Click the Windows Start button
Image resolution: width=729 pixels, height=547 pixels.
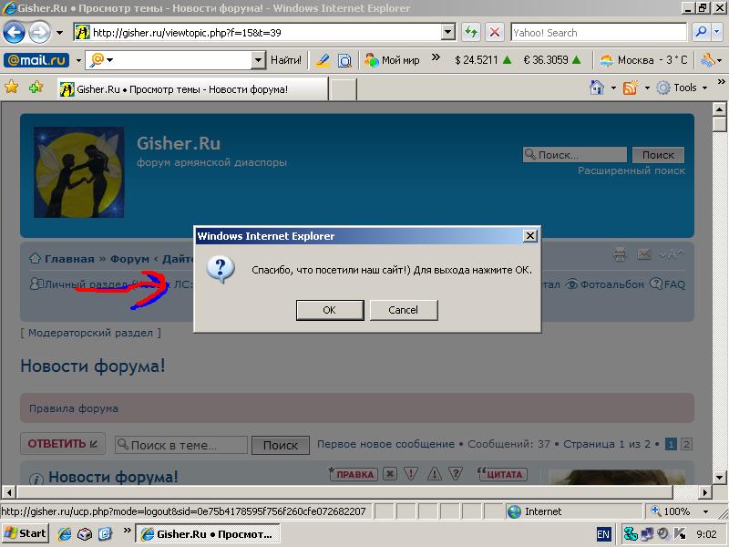[26, 533]
